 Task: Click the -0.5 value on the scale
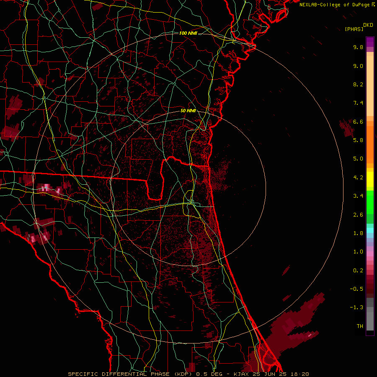pyautogui.click(x=356, y=289)
